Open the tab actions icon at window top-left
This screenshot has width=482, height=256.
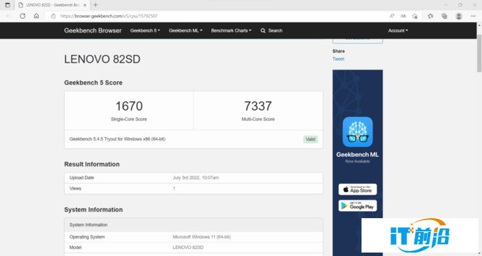8,5
